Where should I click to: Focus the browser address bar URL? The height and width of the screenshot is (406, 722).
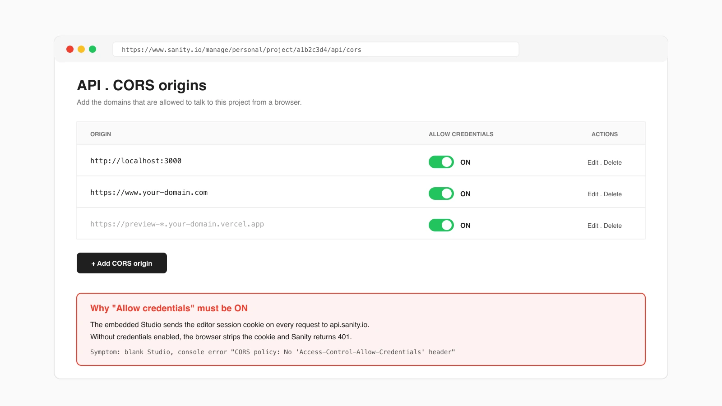coord(316,49)
